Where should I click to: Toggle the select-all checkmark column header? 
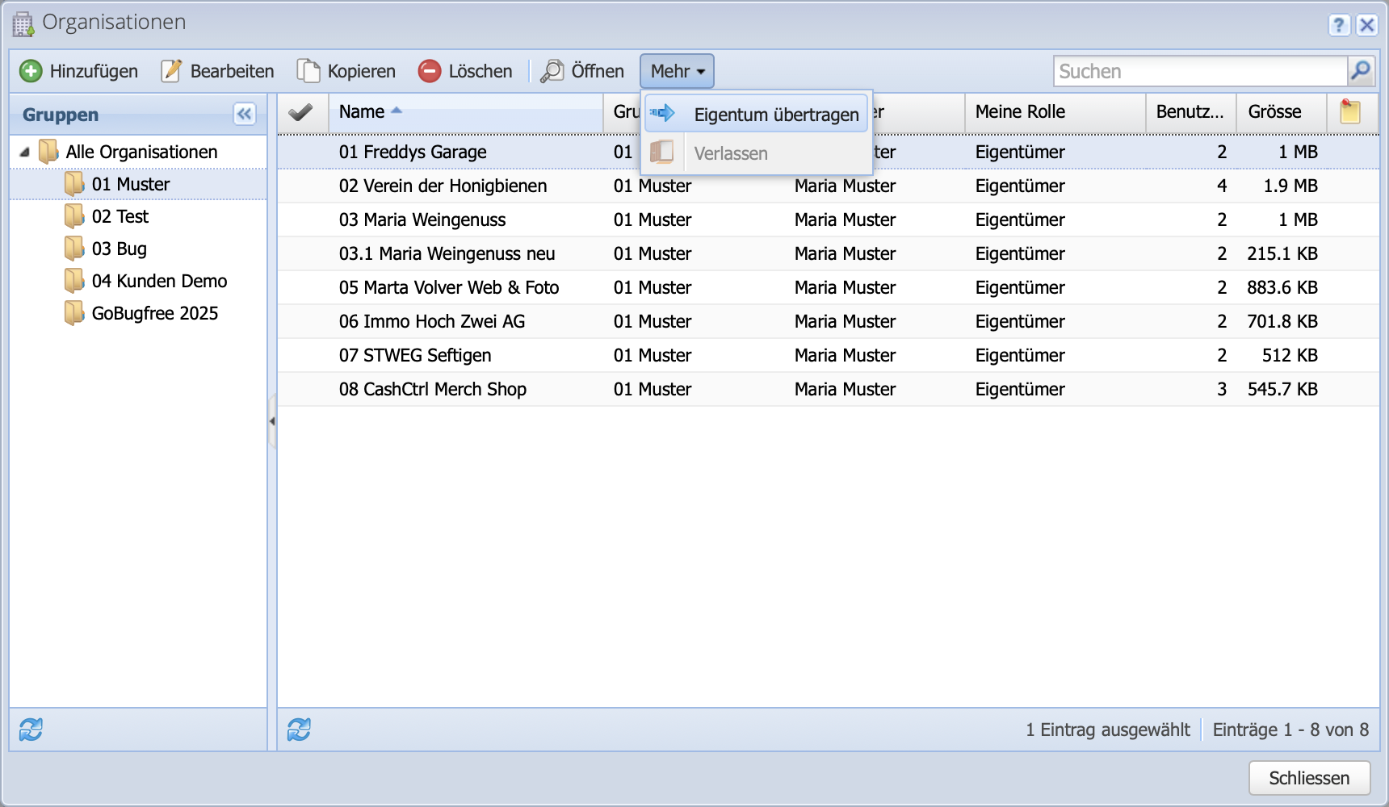pyautogui.click(x=301, y=112)
